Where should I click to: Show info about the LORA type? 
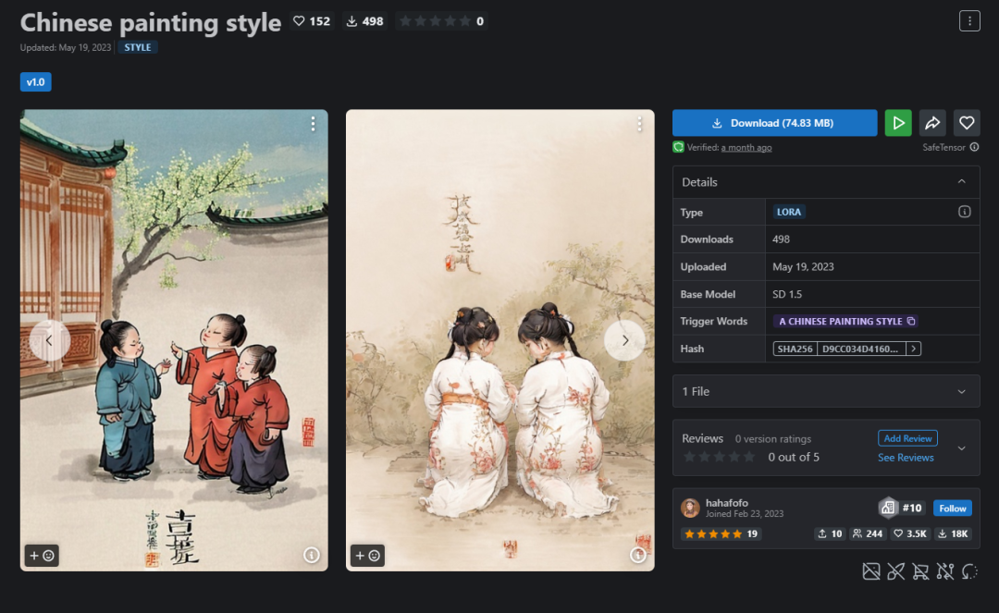pos(965,212)
